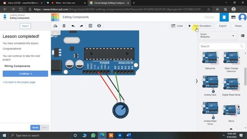Click the Arduino ATmega chip

point(109,54)
